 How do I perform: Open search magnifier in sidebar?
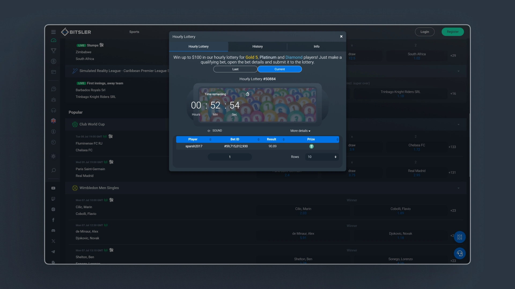click(x=53, y=170)
